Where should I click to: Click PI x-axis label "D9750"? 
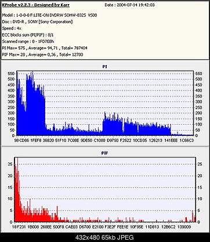click(113, 140)
